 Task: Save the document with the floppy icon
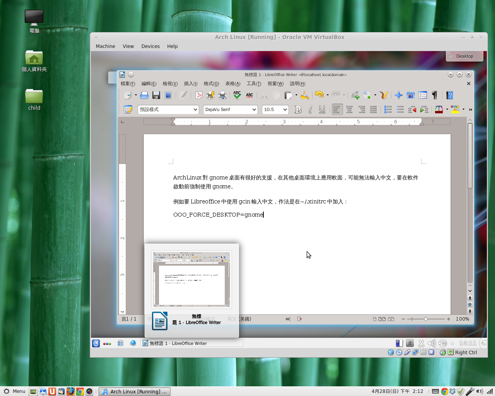[x=156, y=95]
